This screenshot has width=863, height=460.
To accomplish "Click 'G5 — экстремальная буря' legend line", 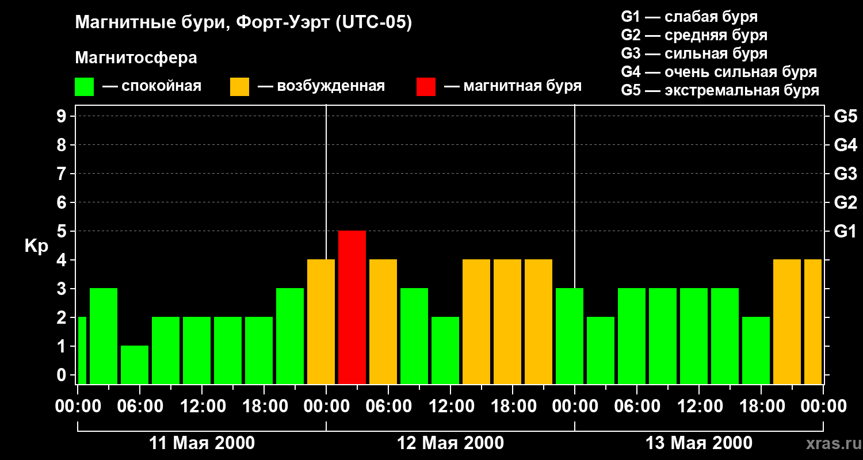I will pyautogui.click(x=720, y=90).
